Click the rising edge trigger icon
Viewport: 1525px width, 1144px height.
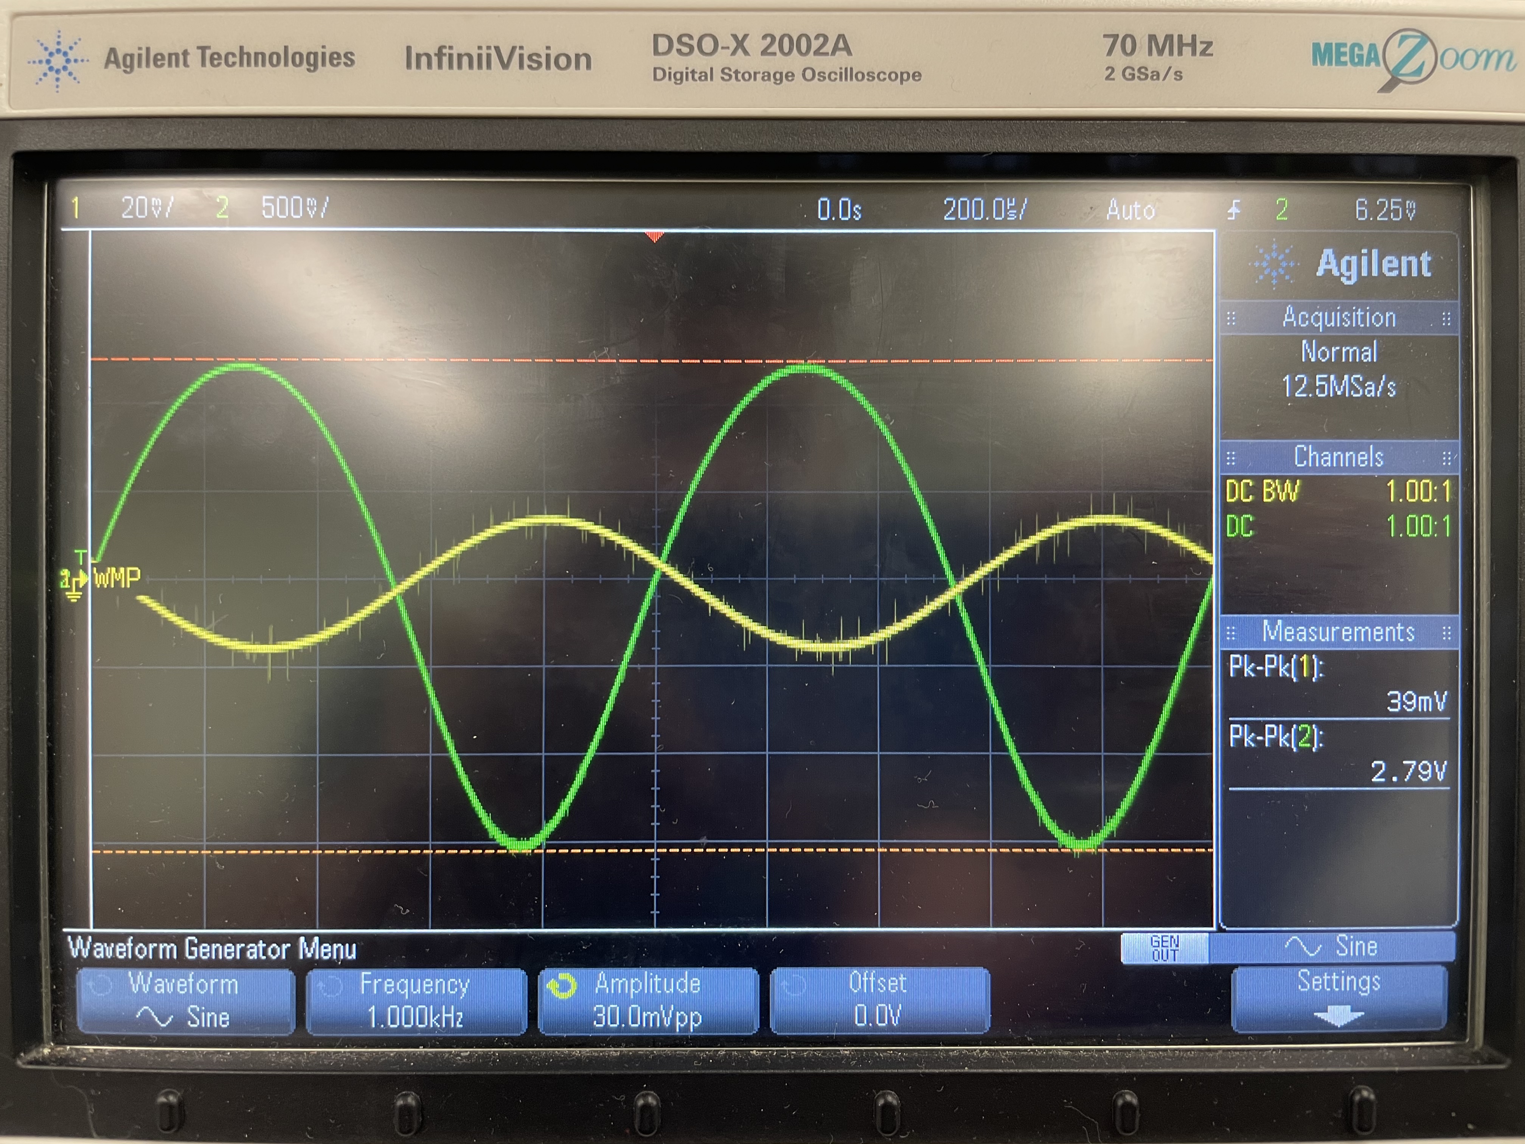click(1234, 210)
